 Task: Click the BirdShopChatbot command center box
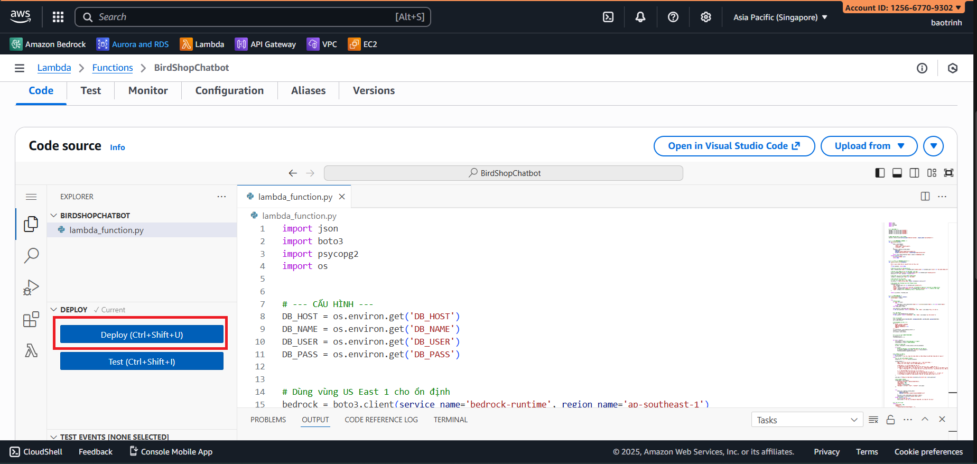[x=504, y=173]
